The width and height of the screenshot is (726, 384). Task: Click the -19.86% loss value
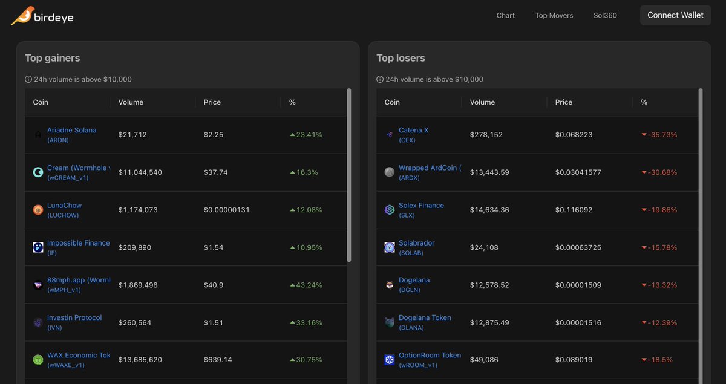click(659, 210)
